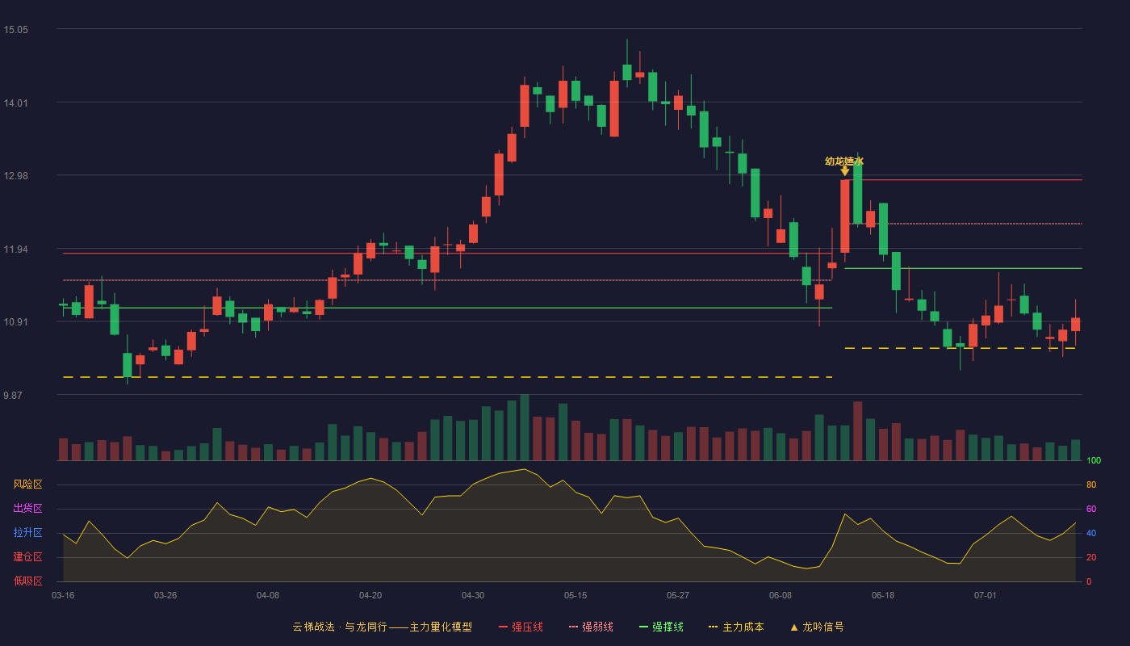
Task: Click the 拉升区 zone label
Action: pos(27,533)
